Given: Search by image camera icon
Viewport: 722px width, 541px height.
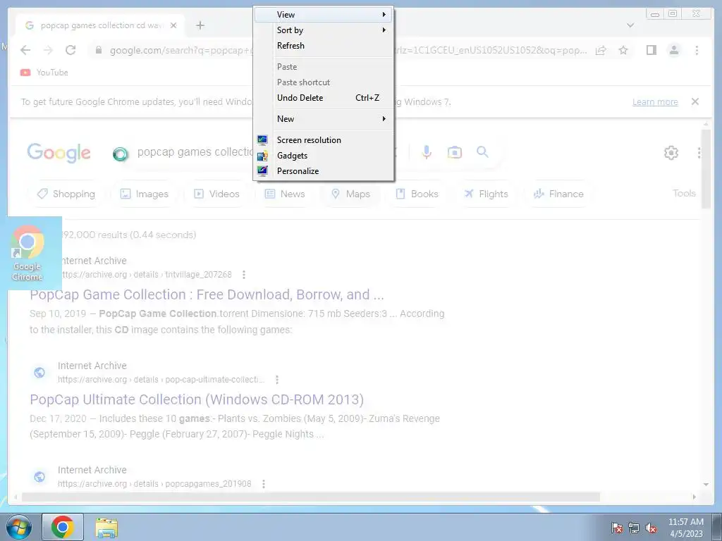Looking at the screenshot, I should coord(455,152).
